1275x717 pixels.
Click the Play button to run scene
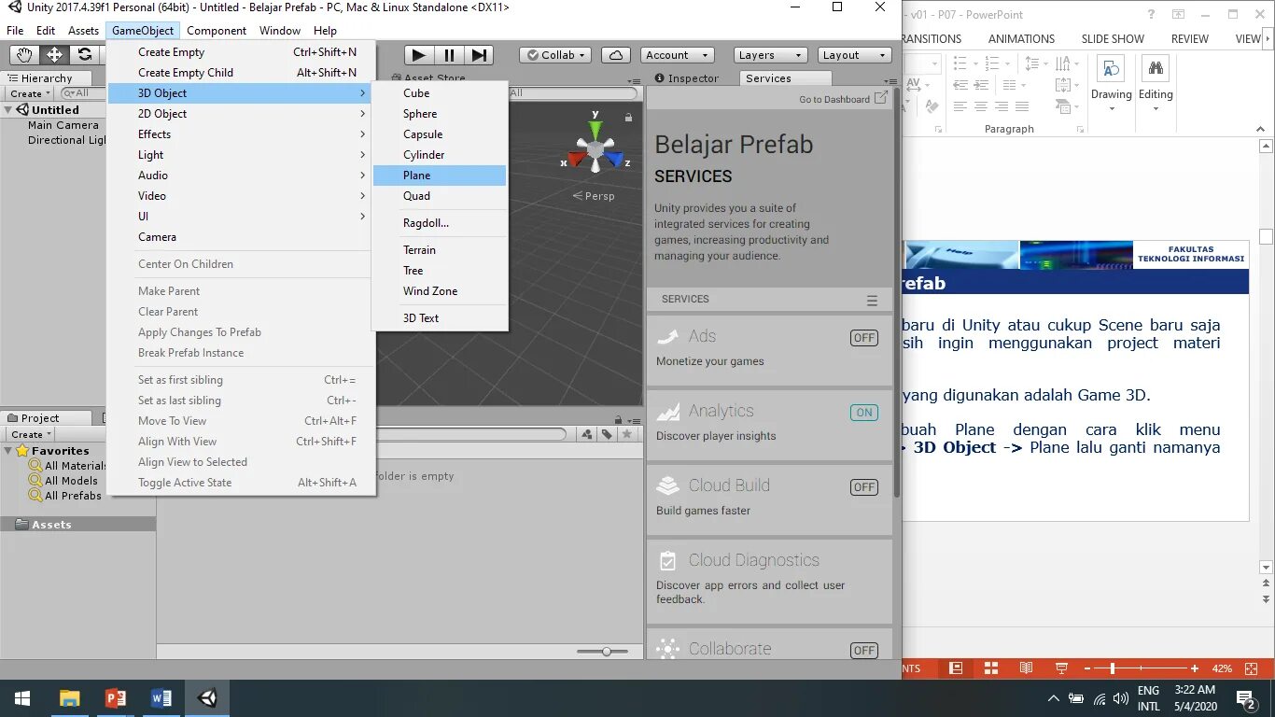tap(419, 55)
